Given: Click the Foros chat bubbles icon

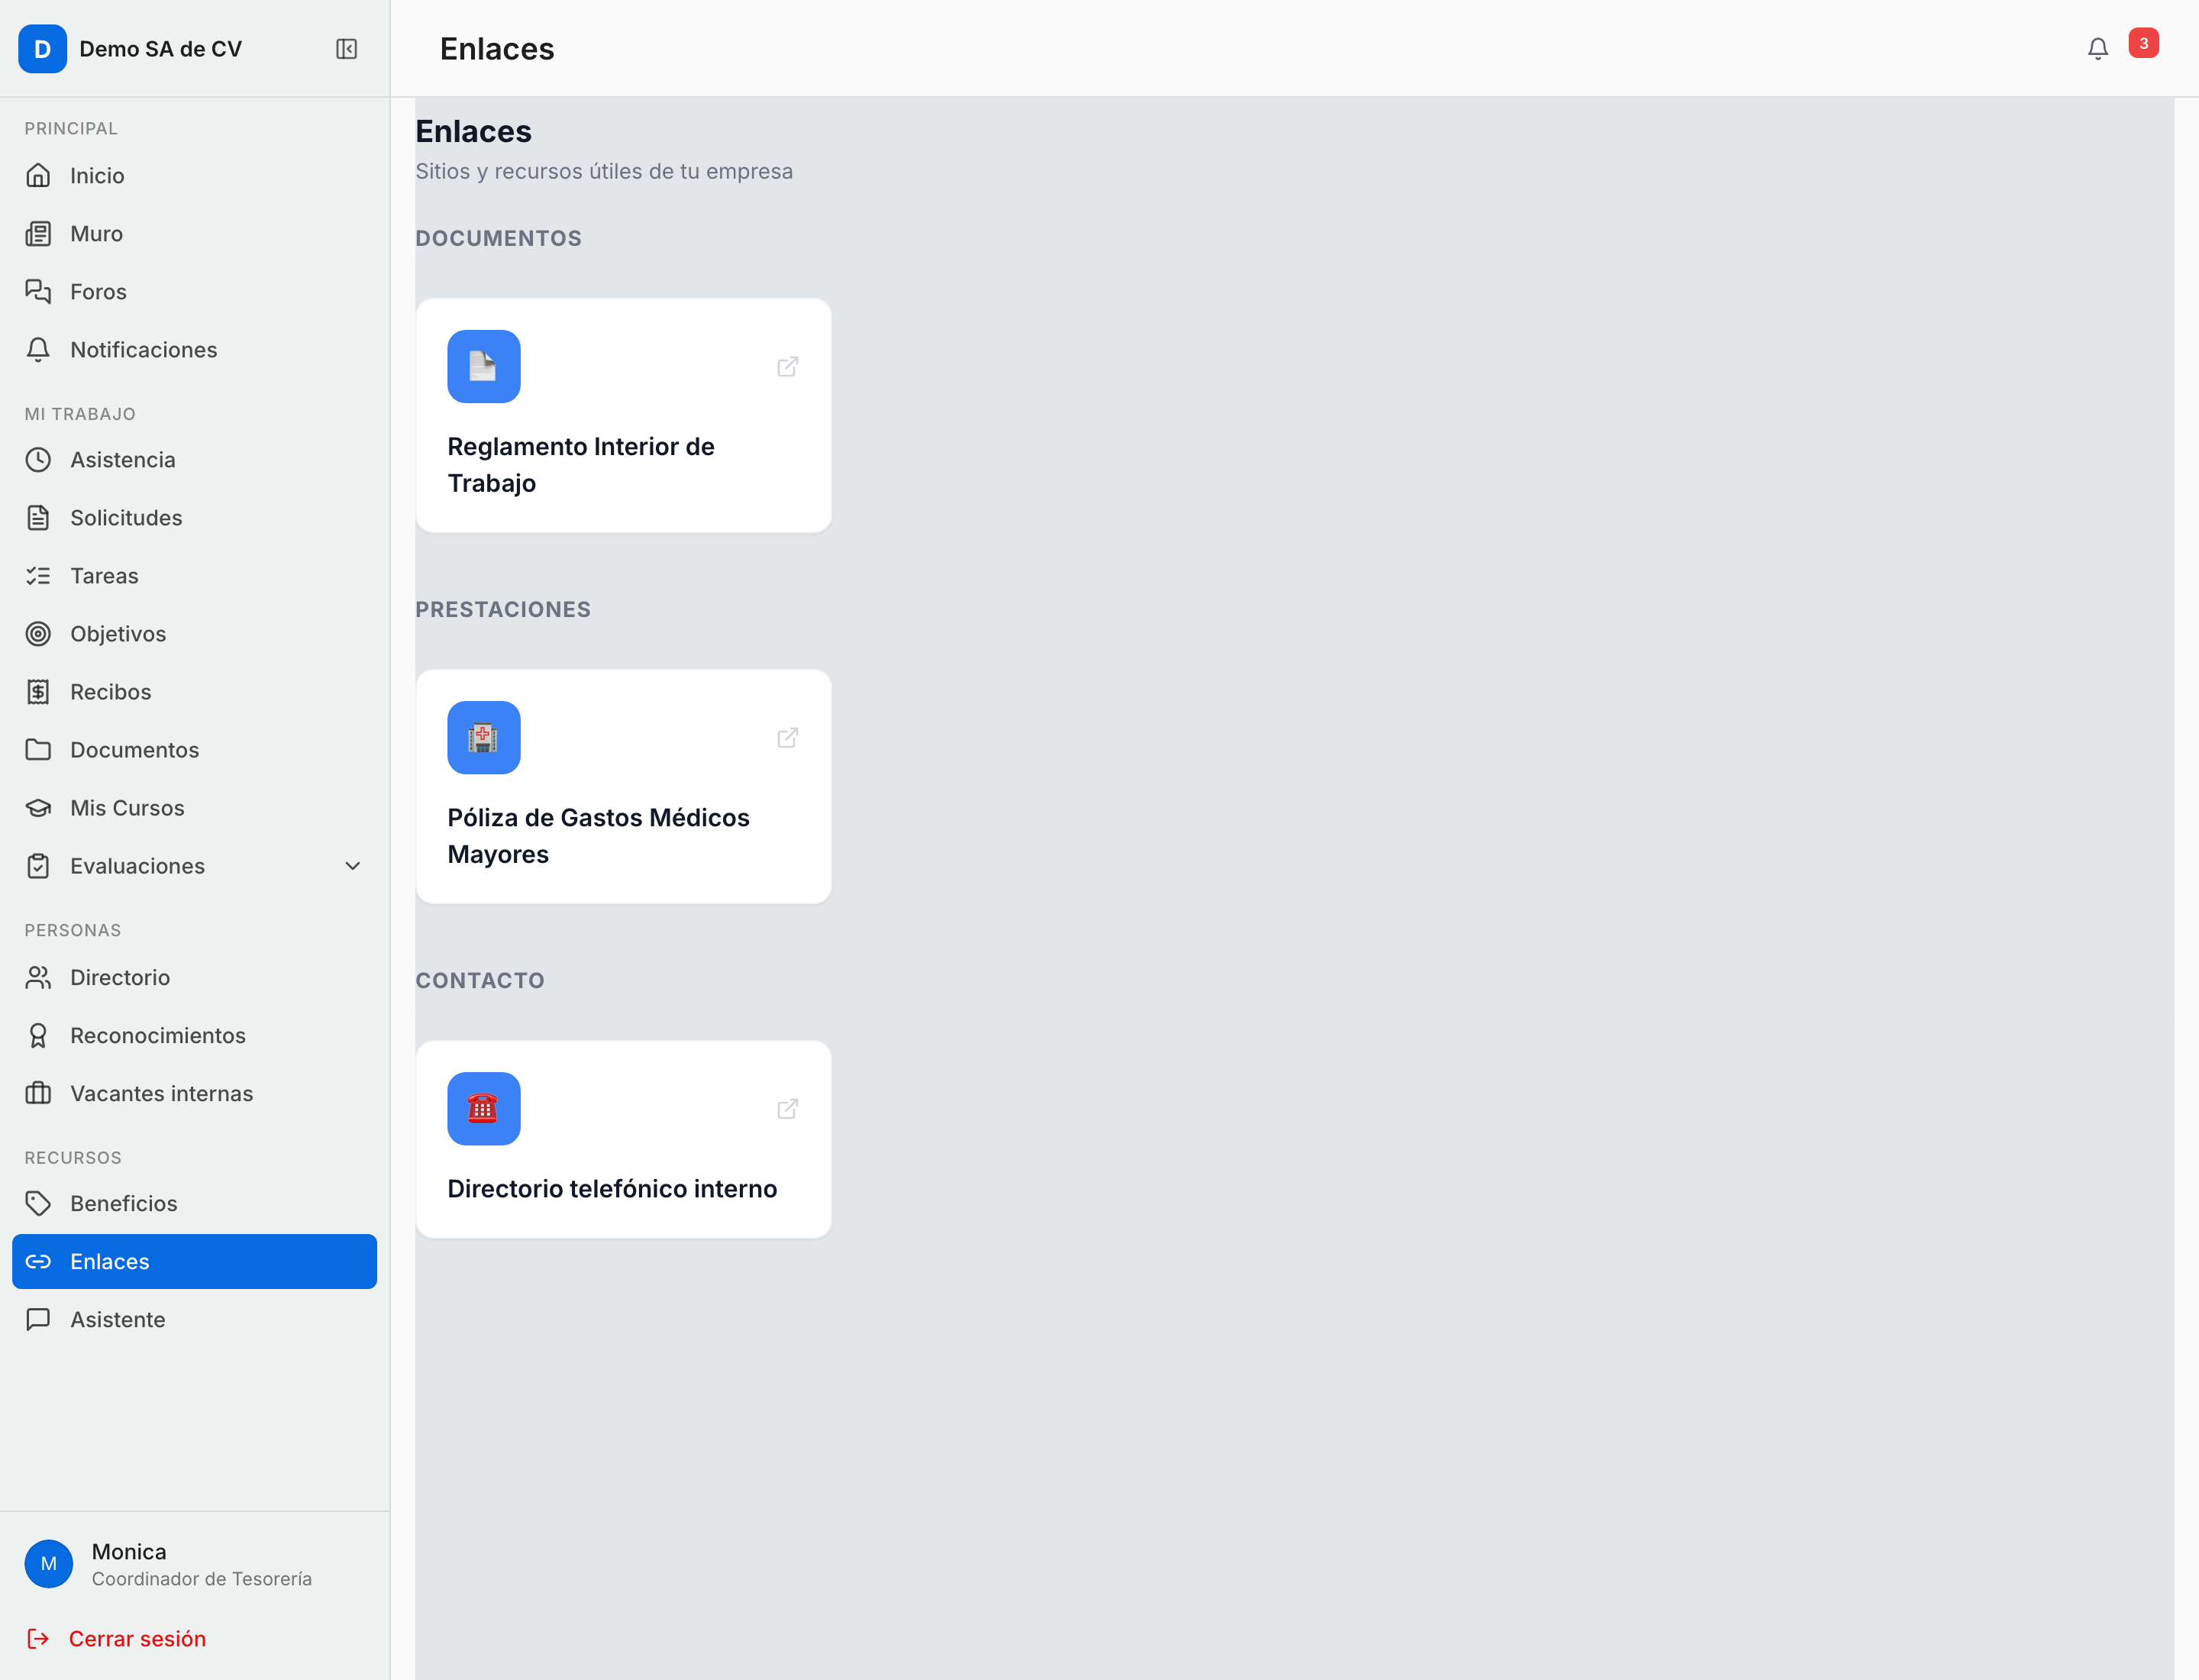Looking at the screenshot, I should [x=38, y=292].
